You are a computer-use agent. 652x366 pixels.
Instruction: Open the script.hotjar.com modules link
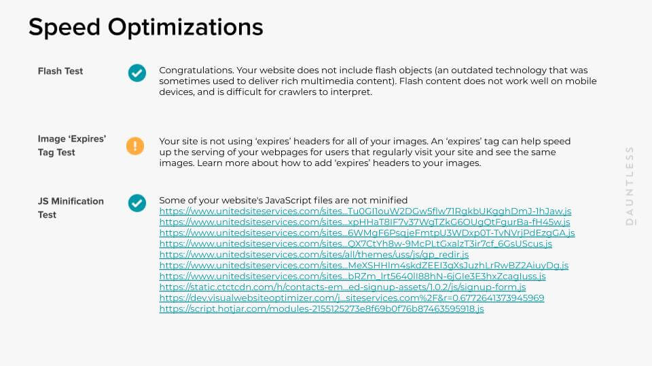pos(321,309)
